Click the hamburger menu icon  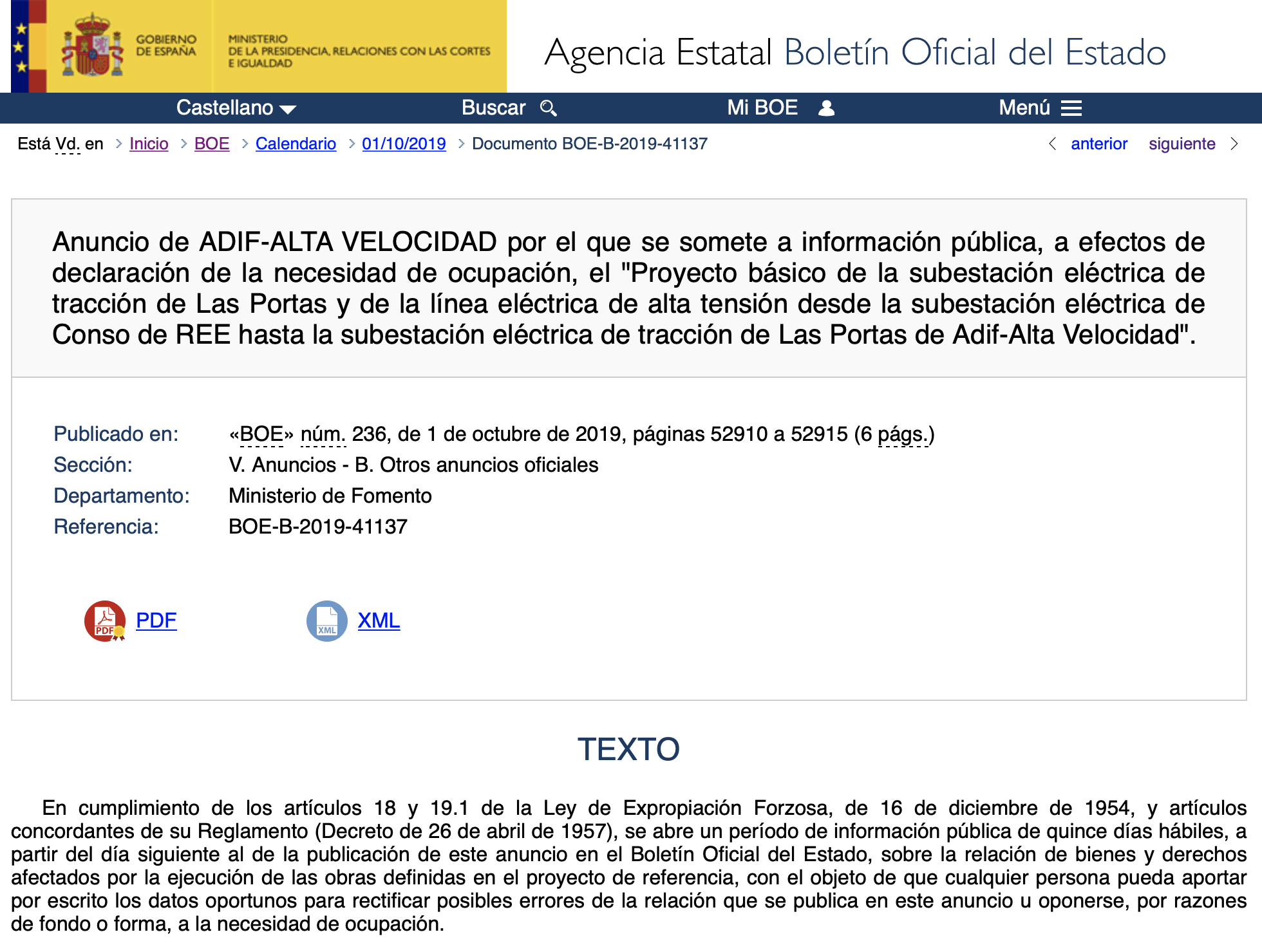1071,108
